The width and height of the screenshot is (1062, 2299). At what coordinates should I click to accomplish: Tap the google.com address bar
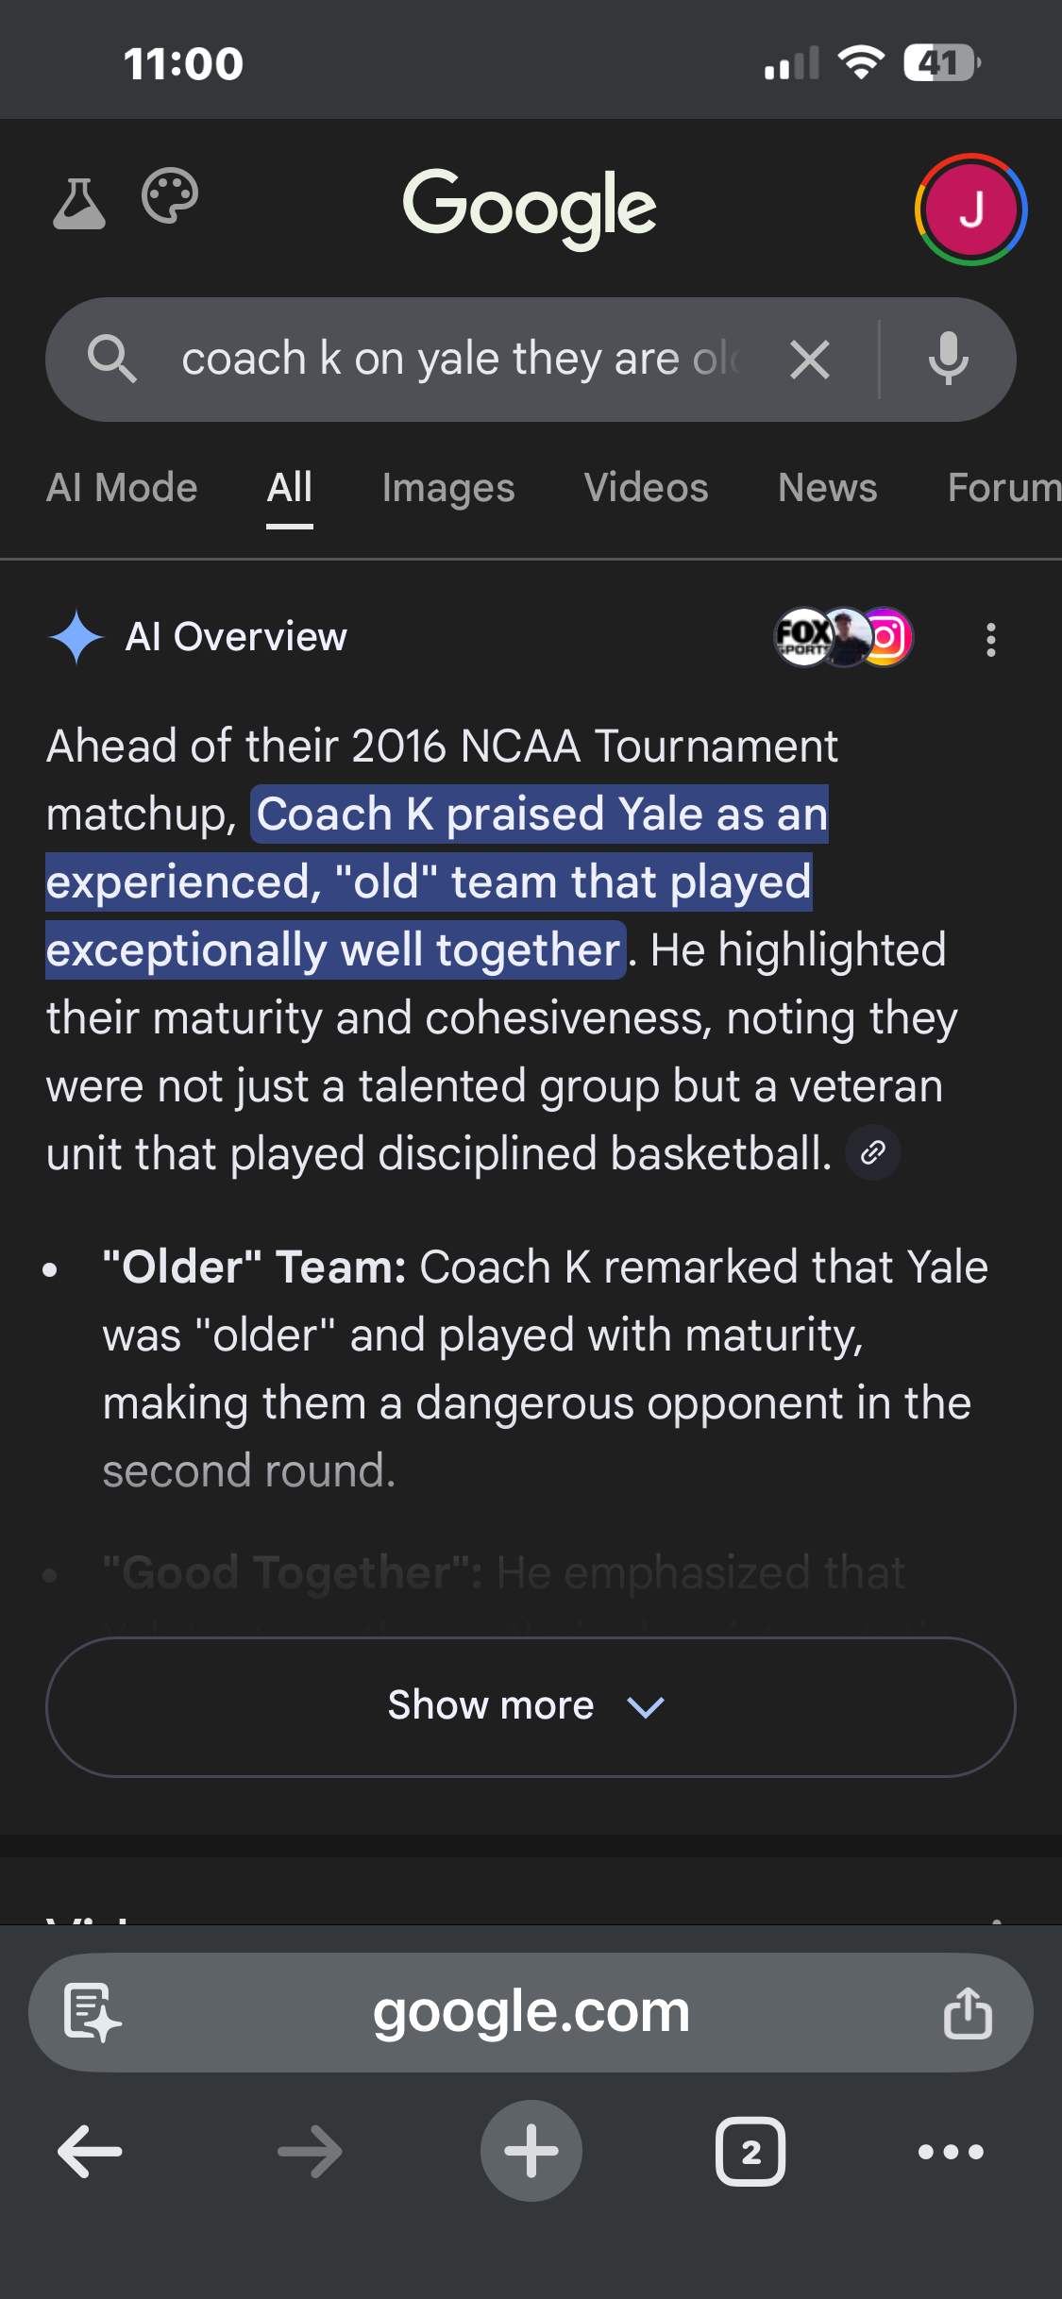click(x=531, y=2012)
